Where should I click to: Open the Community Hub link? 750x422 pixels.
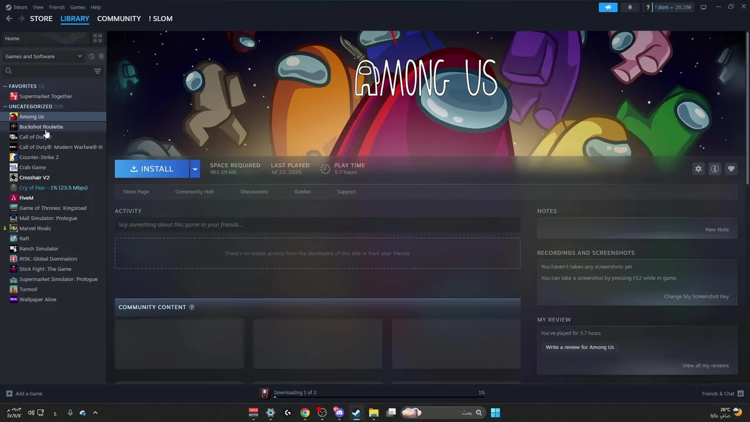pos(195,192)
